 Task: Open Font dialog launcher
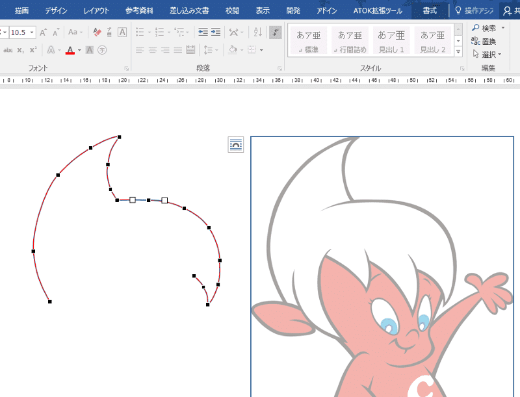click(126, 69)
